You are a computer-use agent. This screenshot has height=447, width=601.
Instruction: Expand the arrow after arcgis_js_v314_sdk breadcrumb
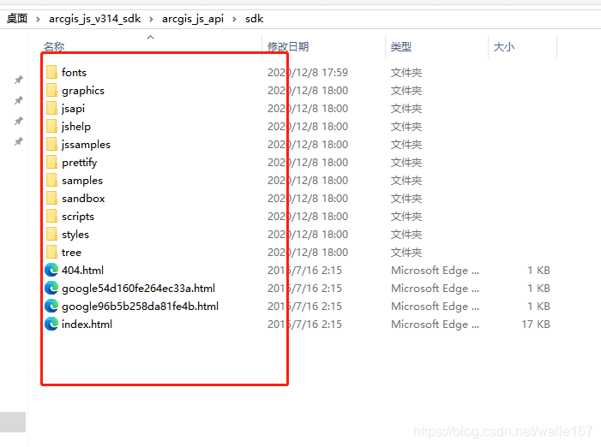click(x=151, y=19)
